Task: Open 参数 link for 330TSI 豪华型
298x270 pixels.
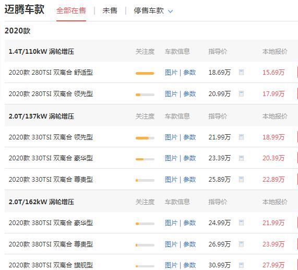Action: [189, 158]
